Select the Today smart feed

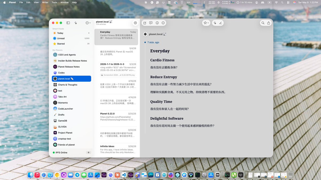71,33
